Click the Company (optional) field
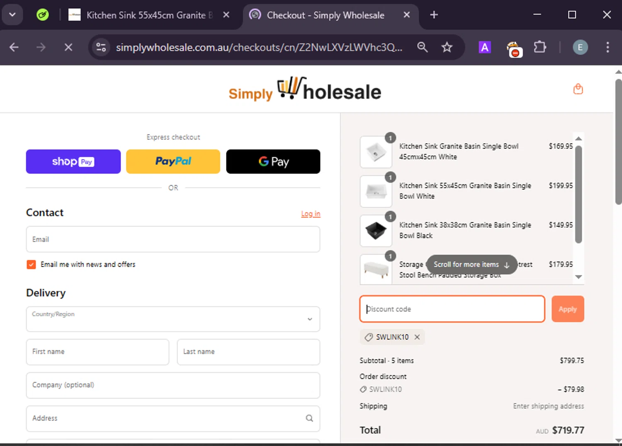 pos(173,386)
